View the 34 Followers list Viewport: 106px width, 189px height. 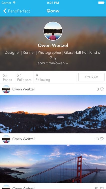(x=24, y=77)
